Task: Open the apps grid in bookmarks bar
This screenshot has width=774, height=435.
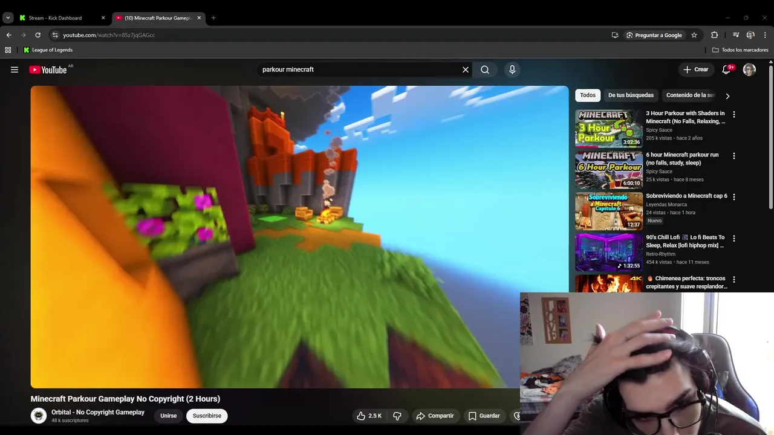Action: [8, 50]
